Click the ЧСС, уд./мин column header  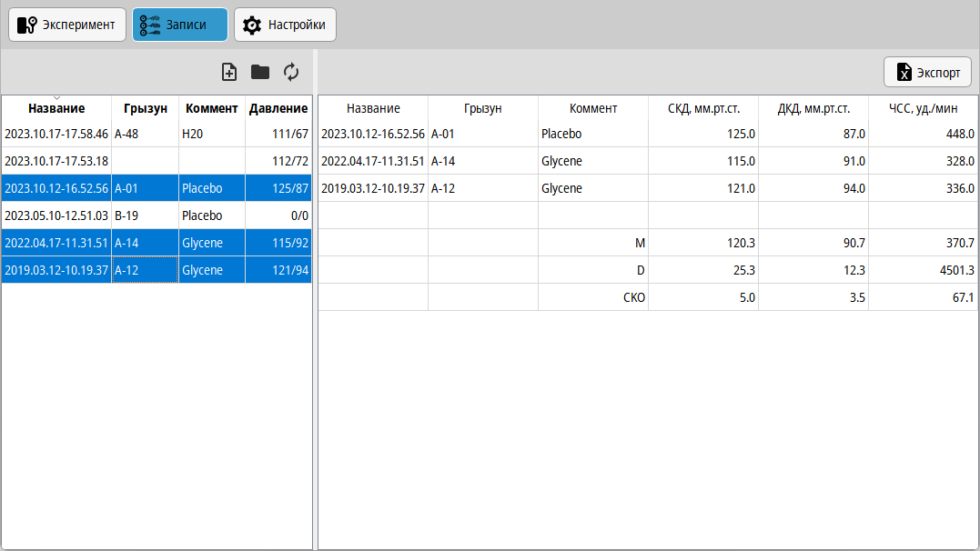coord(923,108)
